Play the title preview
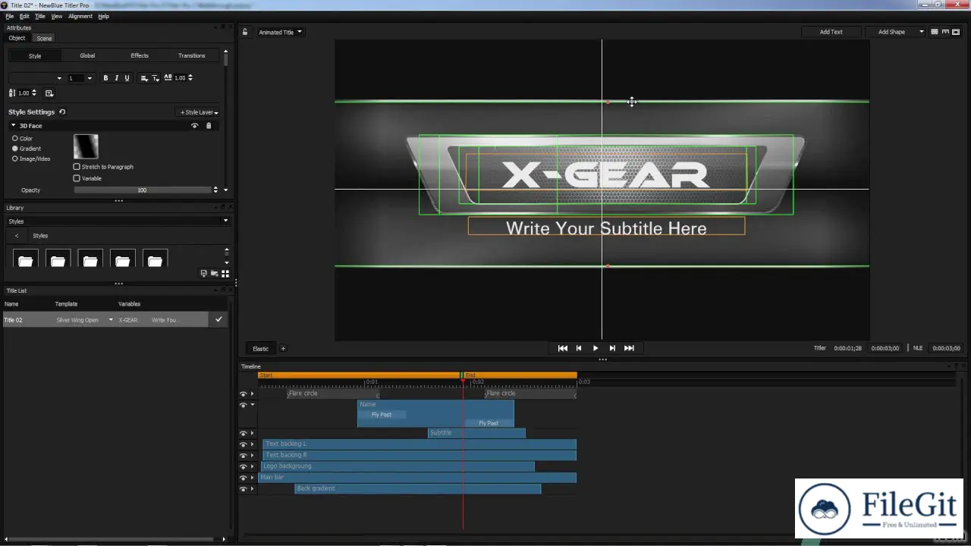The width and height of the screenshot is (971, 546). coord(595,348)
